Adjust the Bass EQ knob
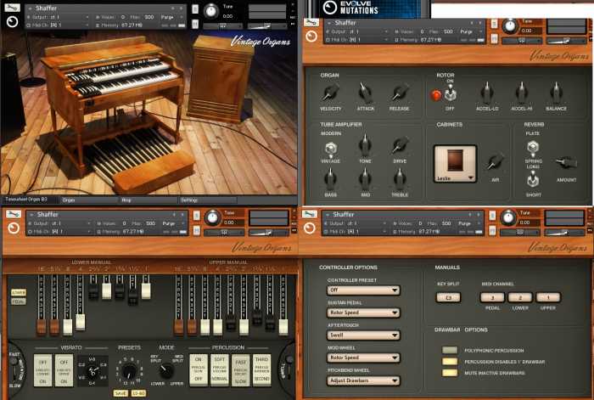 pos(330,179)
